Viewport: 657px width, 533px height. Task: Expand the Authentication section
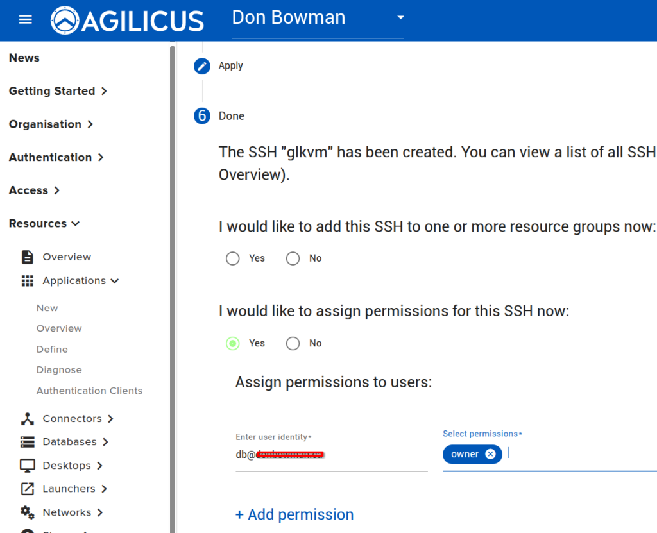56,157
